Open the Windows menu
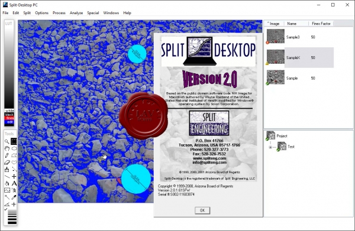The height and width of the screenshot is (231, 355). click(x=111, y=13)
